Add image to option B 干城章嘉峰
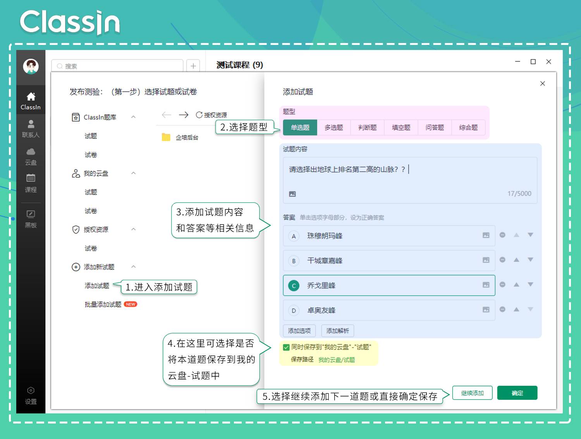The image size is (581, 439). click(486, 260)
